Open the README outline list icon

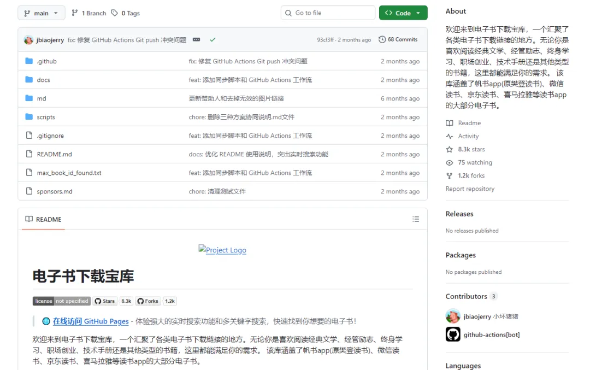coord(415,219)
